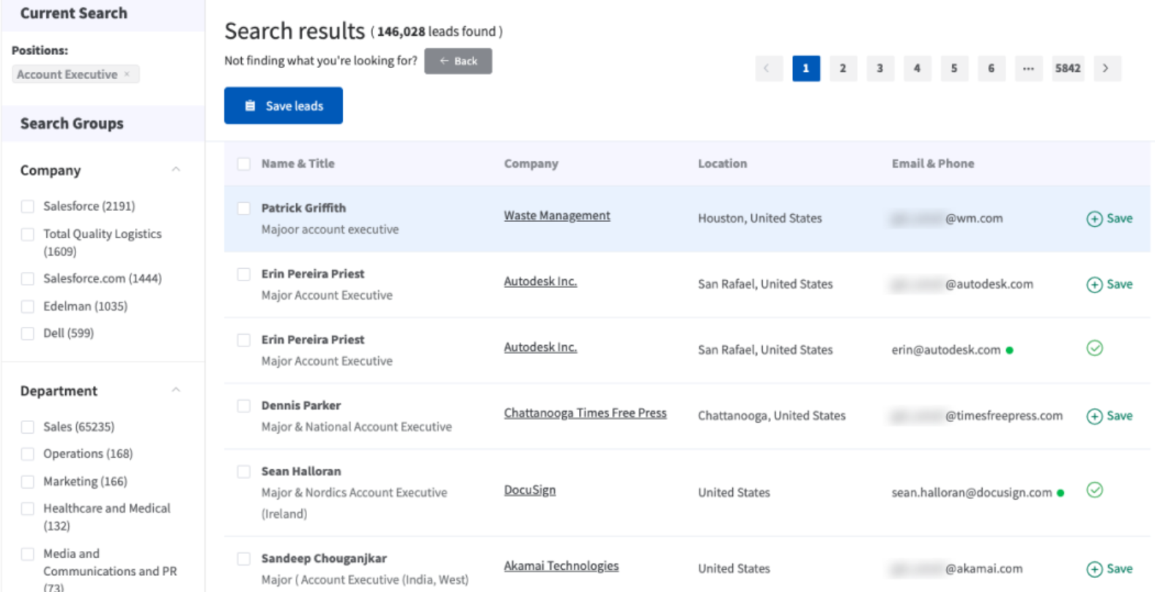Open the Waste Management company link
The height and width of the screenshot is (592, 1155).
click(557, 215)
